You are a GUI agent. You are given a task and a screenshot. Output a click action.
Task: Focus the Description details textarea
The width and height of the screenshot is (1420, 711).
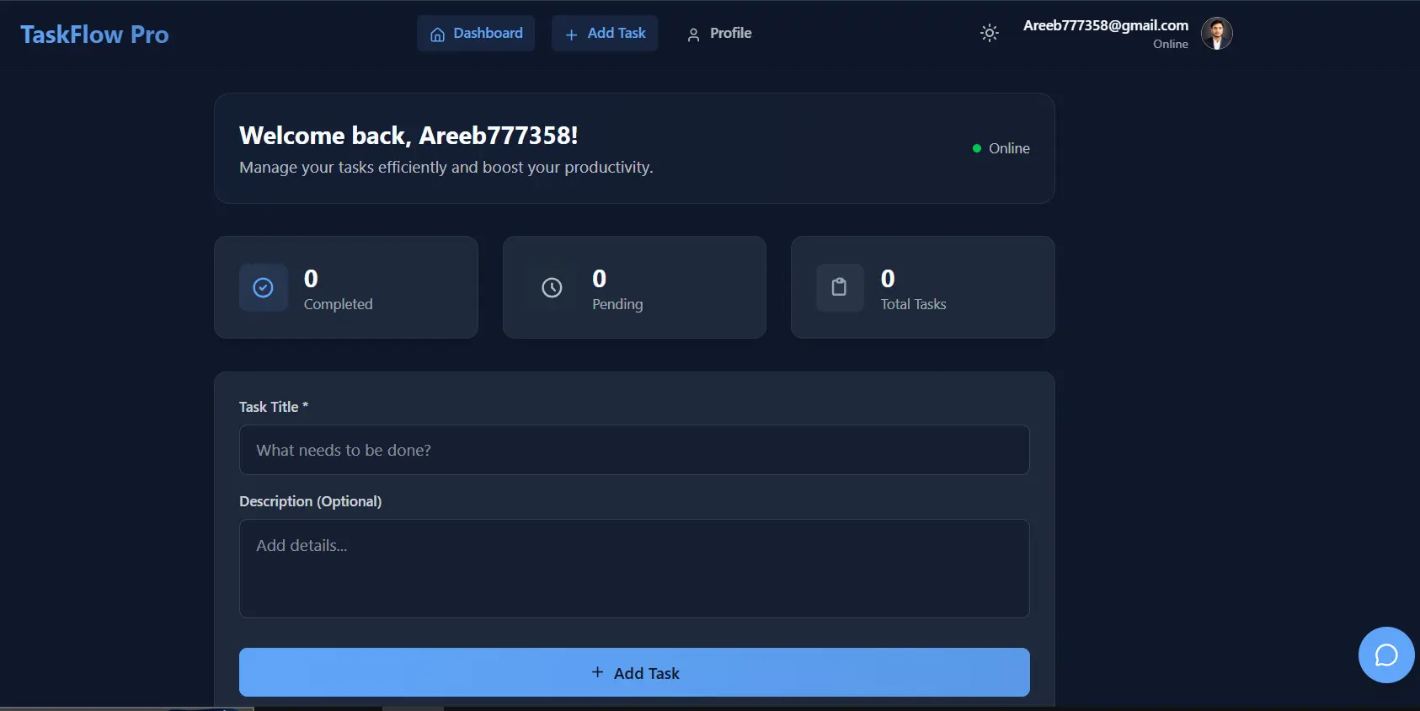pyautogui.click(x=634, y=569)
